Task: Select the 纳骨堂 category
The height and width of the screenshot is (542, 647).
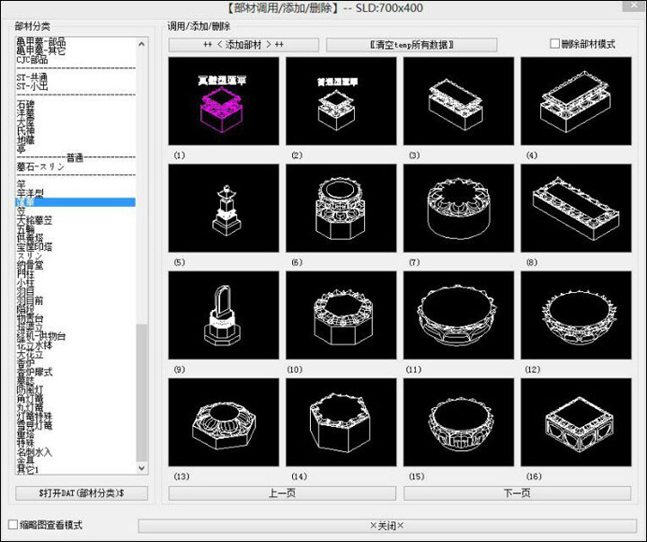Action: [30, 264]
